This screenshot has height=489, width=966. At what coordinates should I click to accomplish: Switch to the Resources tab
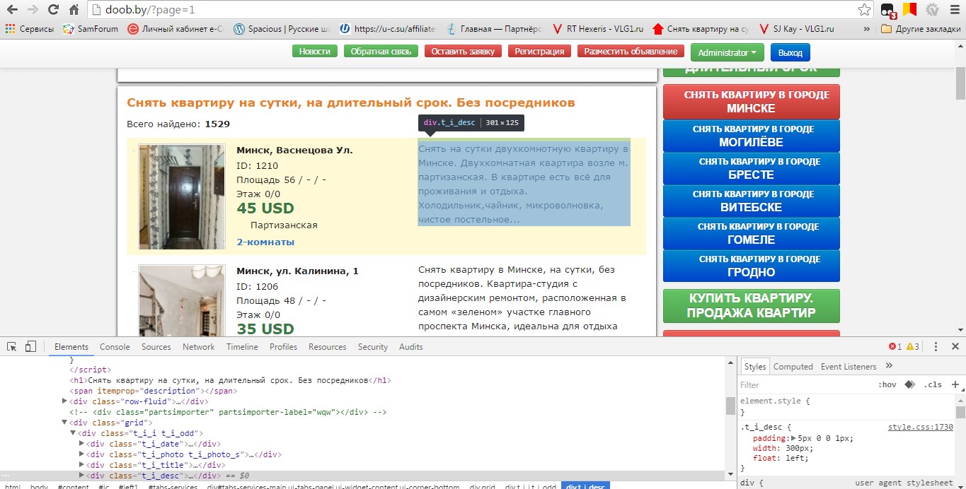tap(327, 347)
